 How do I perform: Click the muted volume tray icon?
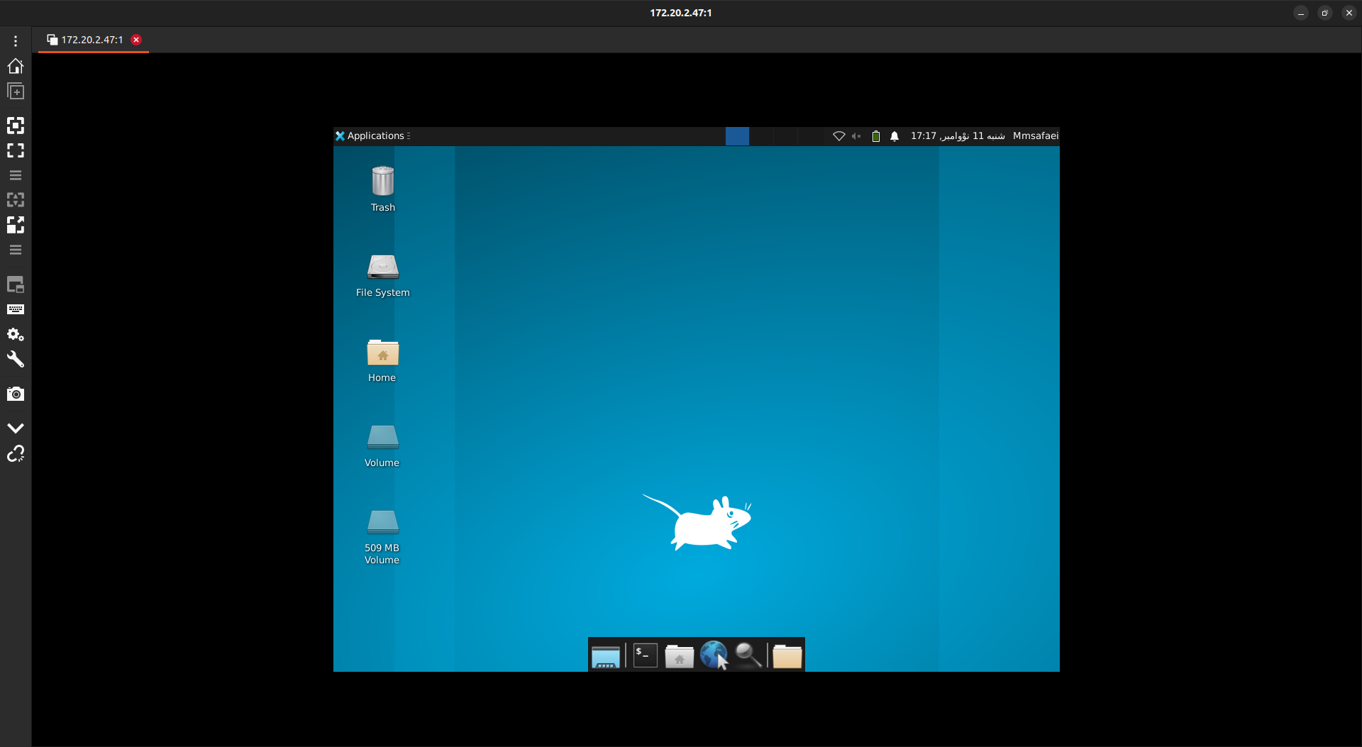click(x=856, y=136)
